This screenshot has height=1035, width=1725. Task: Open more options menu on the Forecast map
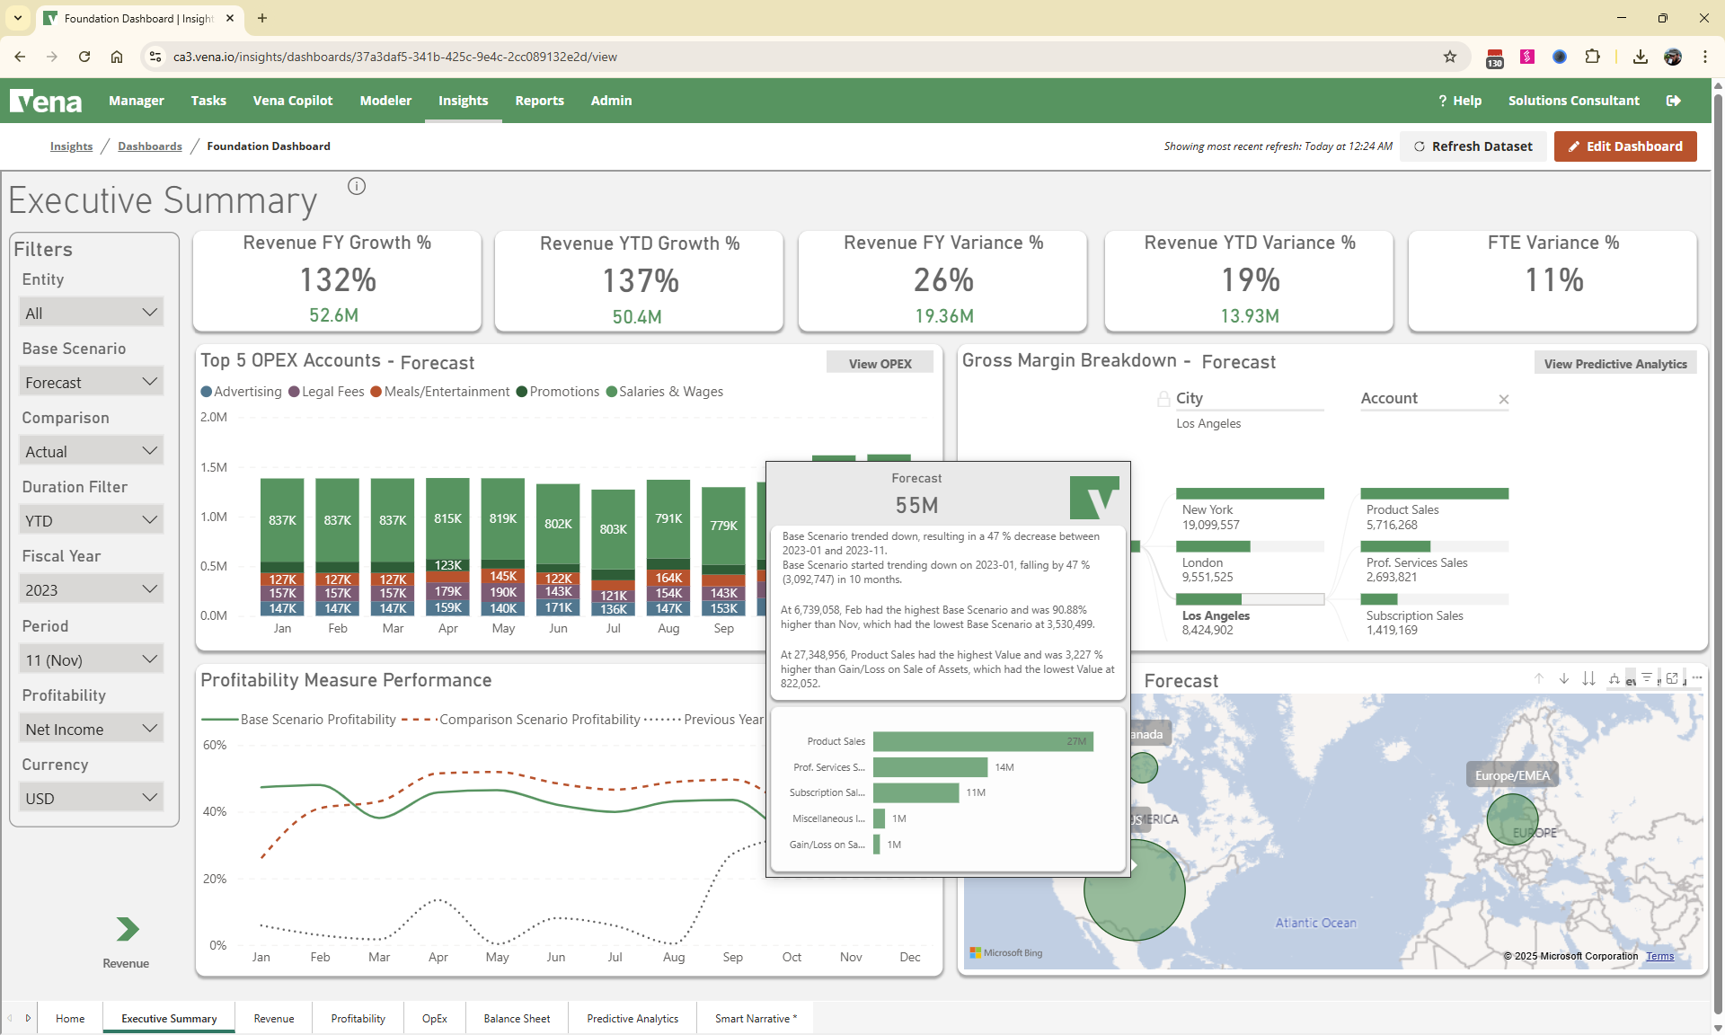coord(1698,679)
